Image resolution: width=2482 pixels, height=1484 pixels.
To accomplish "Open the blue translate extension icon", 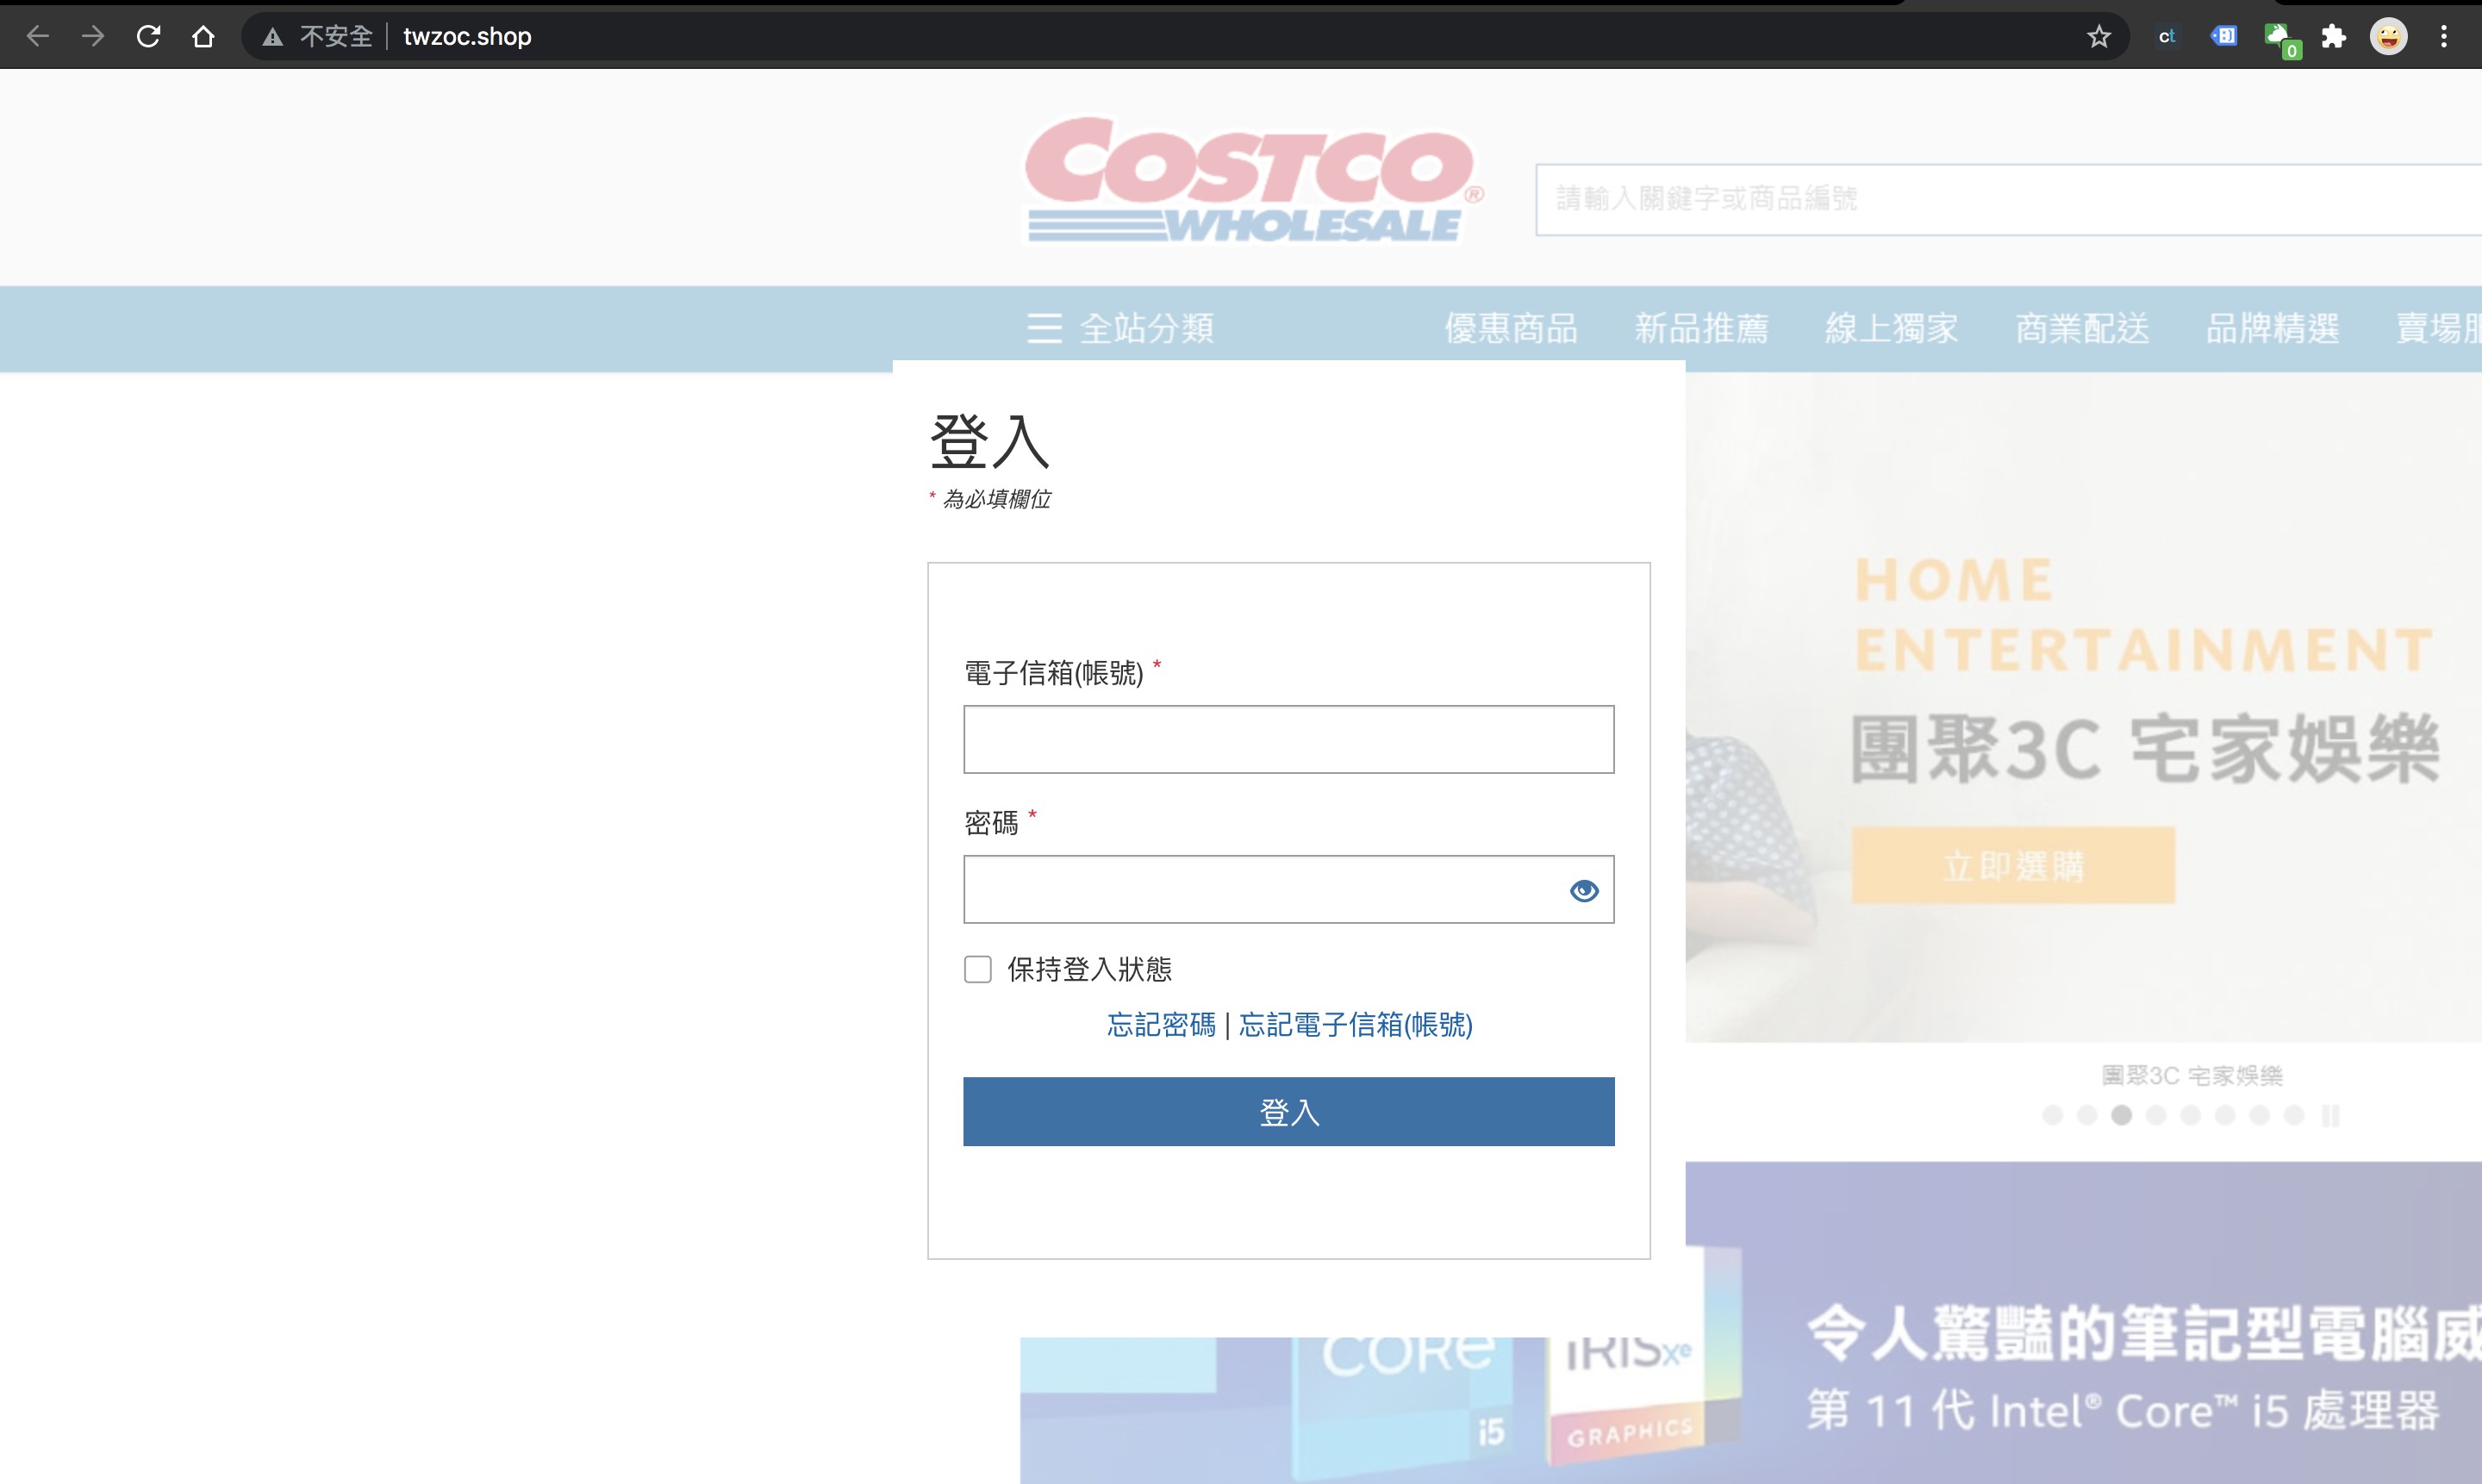I will click(2223, 37).
